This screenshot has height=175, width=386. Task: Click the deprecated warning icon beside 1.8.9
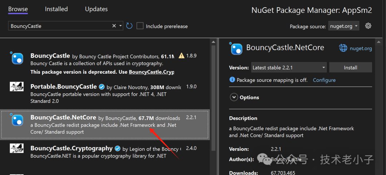pyautogui.click(x=182, y=56)
